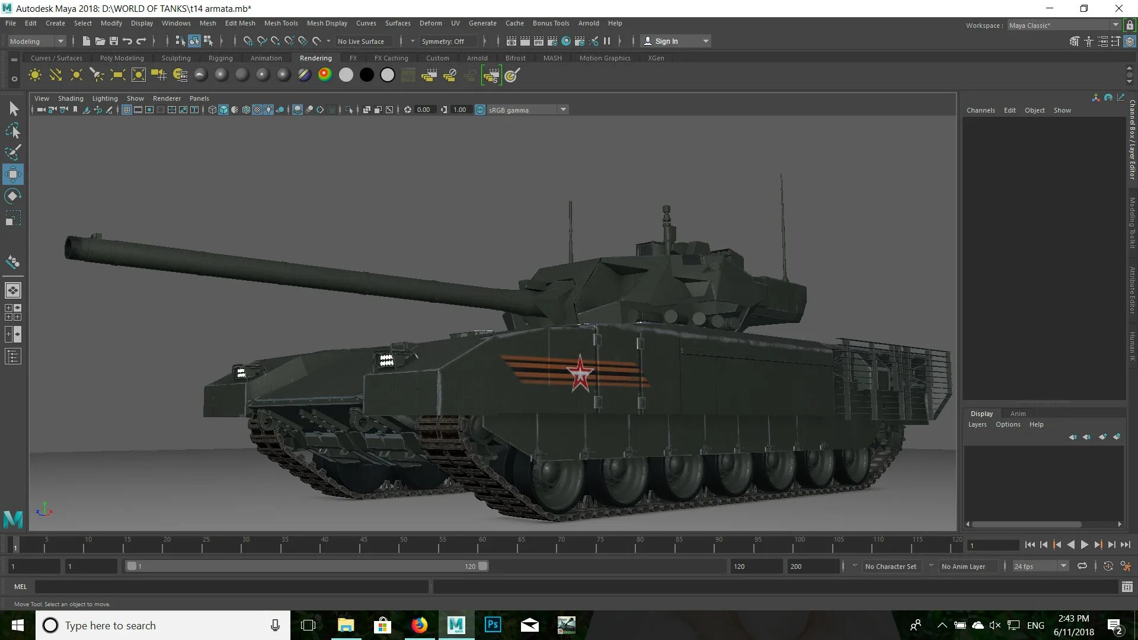
Task: Toggle viewport grid display
Action: (127, 110)
